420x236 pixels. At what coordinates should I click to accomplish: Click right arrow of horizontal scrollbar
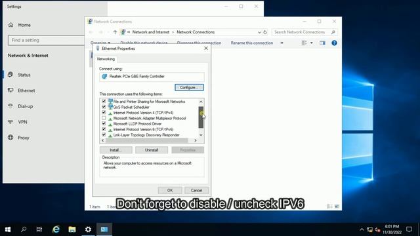tap(196, 140)
